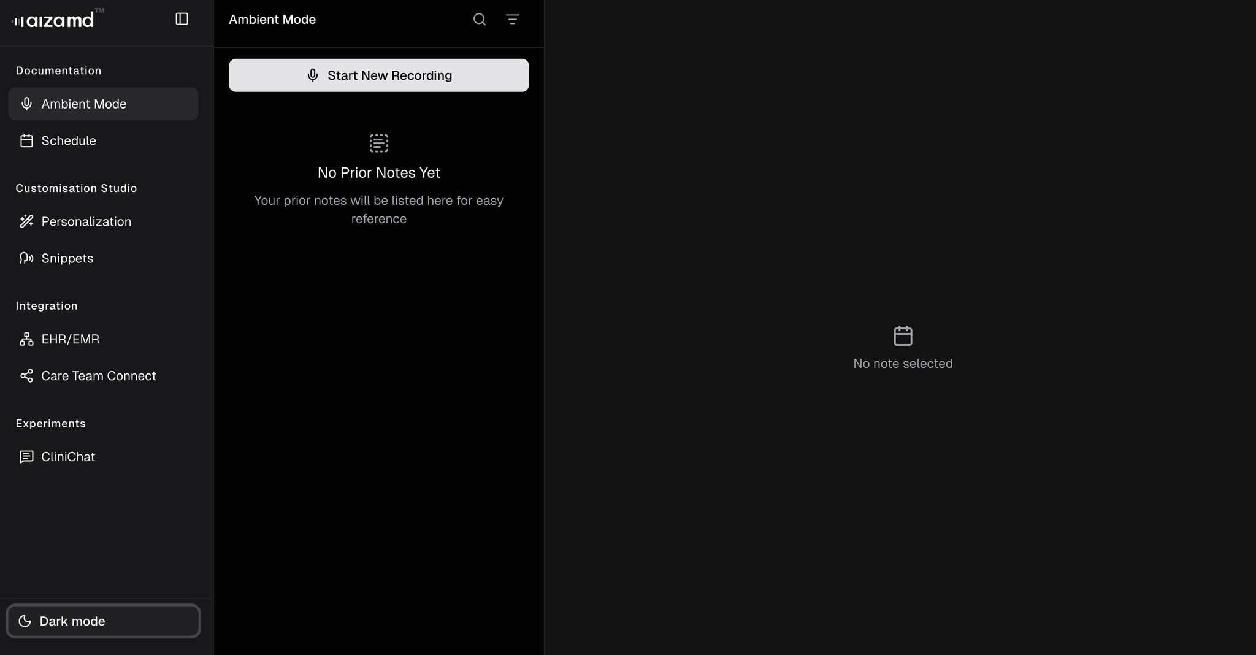This screenshot has height=655, width=1256.
Task: Click the calendar icon beside Schedule
Action: pos(26,140)
